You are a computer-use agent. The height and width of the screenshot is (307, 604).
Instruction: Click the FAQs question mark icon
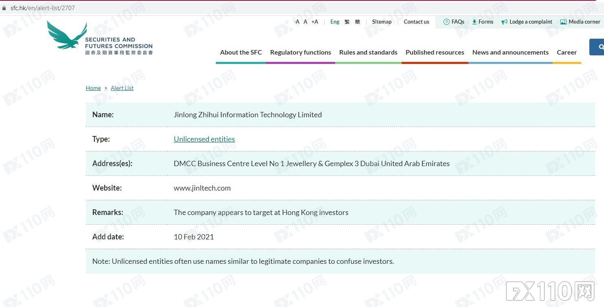click(x=446, y=22)
